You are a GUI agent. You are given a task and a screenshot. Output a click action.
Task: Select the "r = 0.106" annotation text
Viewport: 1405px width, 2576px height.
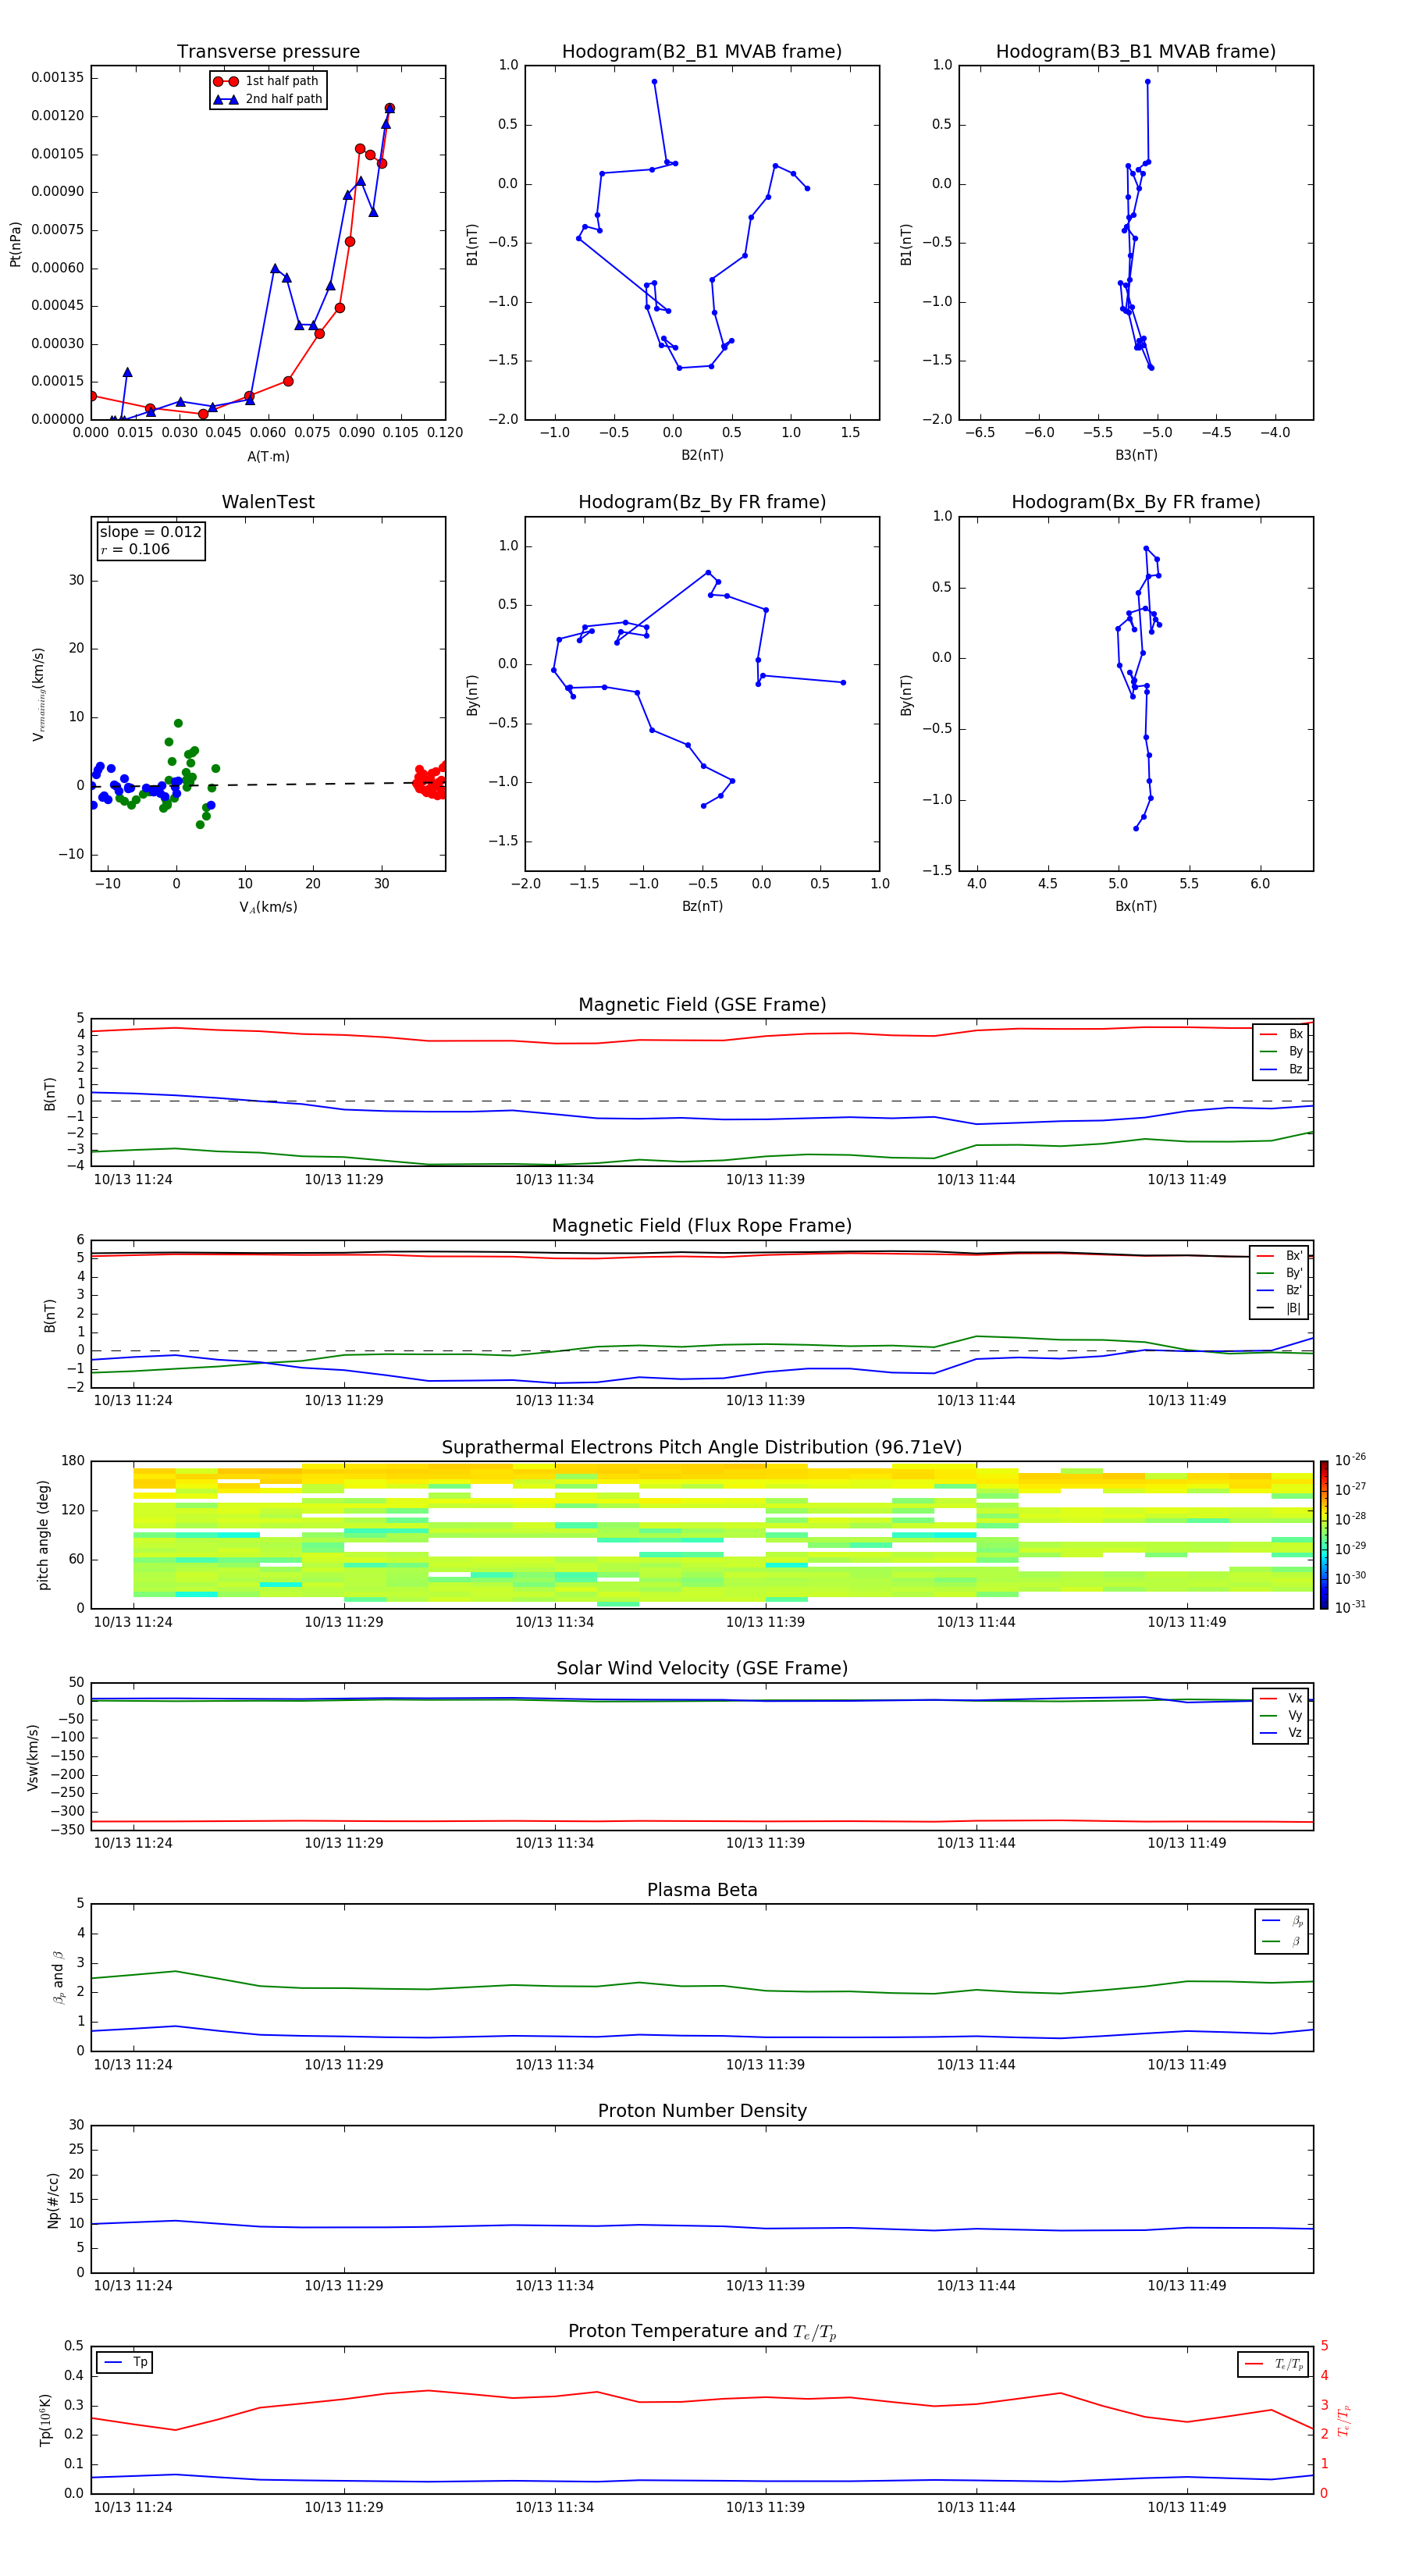pyautogui.click(x=135, y=549)
